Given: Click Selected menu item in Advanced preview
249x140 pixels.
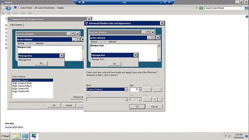Looking at the screenshot, I should point(112,42).
